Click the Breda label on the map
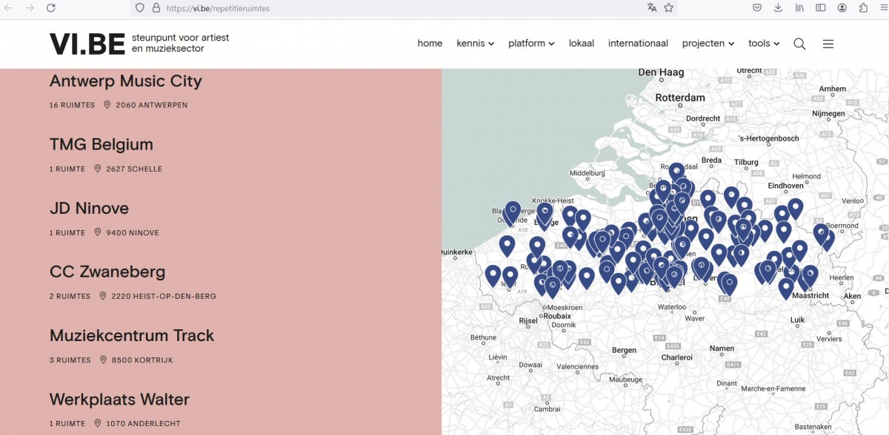The width and height of the screenshot is (889, 435). (711, 160)
